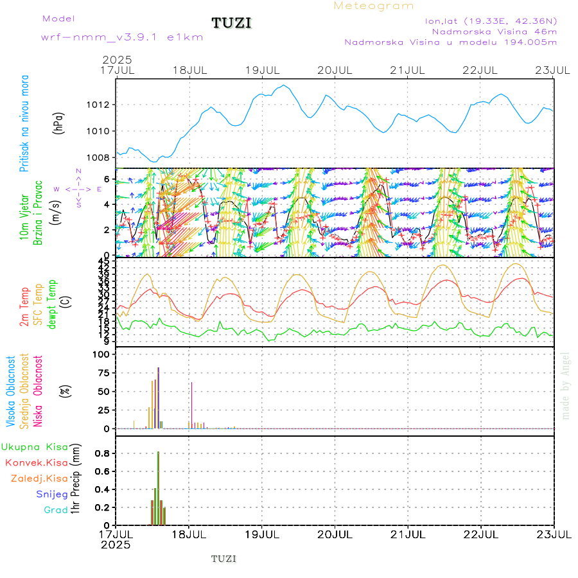Viewport: 578px width, 578px height.
Task: Click '22JUL' on the bottom time axis
Action: tap(480, 534)
